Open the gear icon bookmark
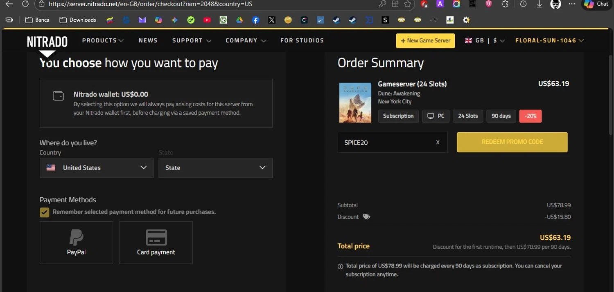The width and height of the screenshot is (614, 292). pos(466,20)
